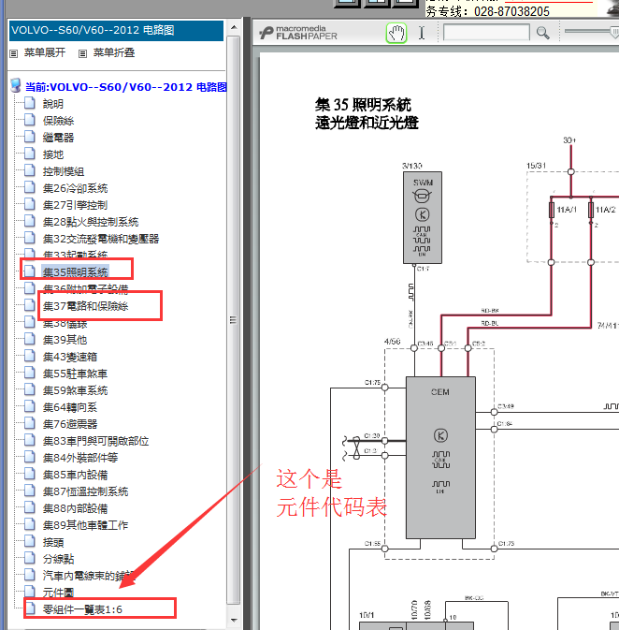The image size is (619, 630).
Task: Open 集28點火與控制系統 in the tree
Action: click(x=91, y=222)
